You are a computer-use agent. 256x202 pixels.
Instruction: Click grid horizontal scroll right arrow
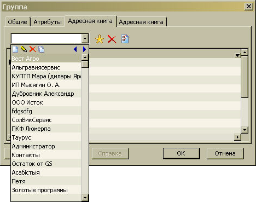pos(237,137)
